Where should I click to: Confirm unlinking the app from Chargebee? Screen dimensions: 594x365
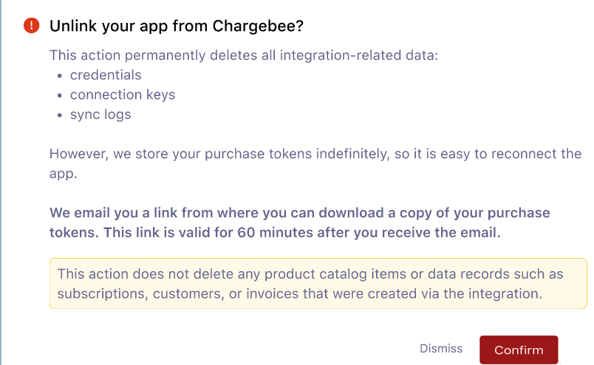(x=519, y=349)
